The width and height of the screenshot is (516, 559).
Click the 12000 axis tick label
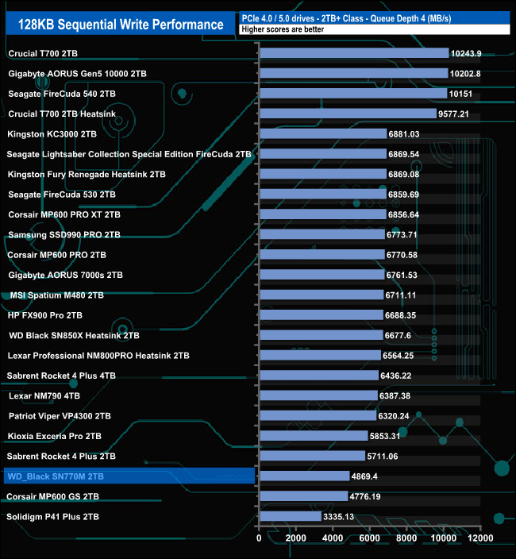tap(480, 538)
